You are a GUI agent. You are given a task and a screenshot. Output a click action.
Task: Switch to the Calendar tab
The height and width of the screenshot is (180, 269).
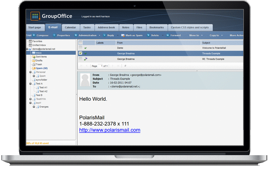71,28
